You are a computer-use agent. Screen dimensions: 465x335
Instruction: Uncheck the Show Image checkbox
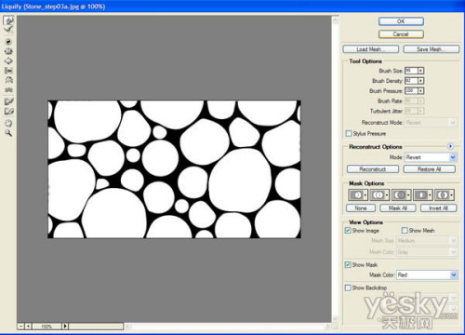click(348, 230)
